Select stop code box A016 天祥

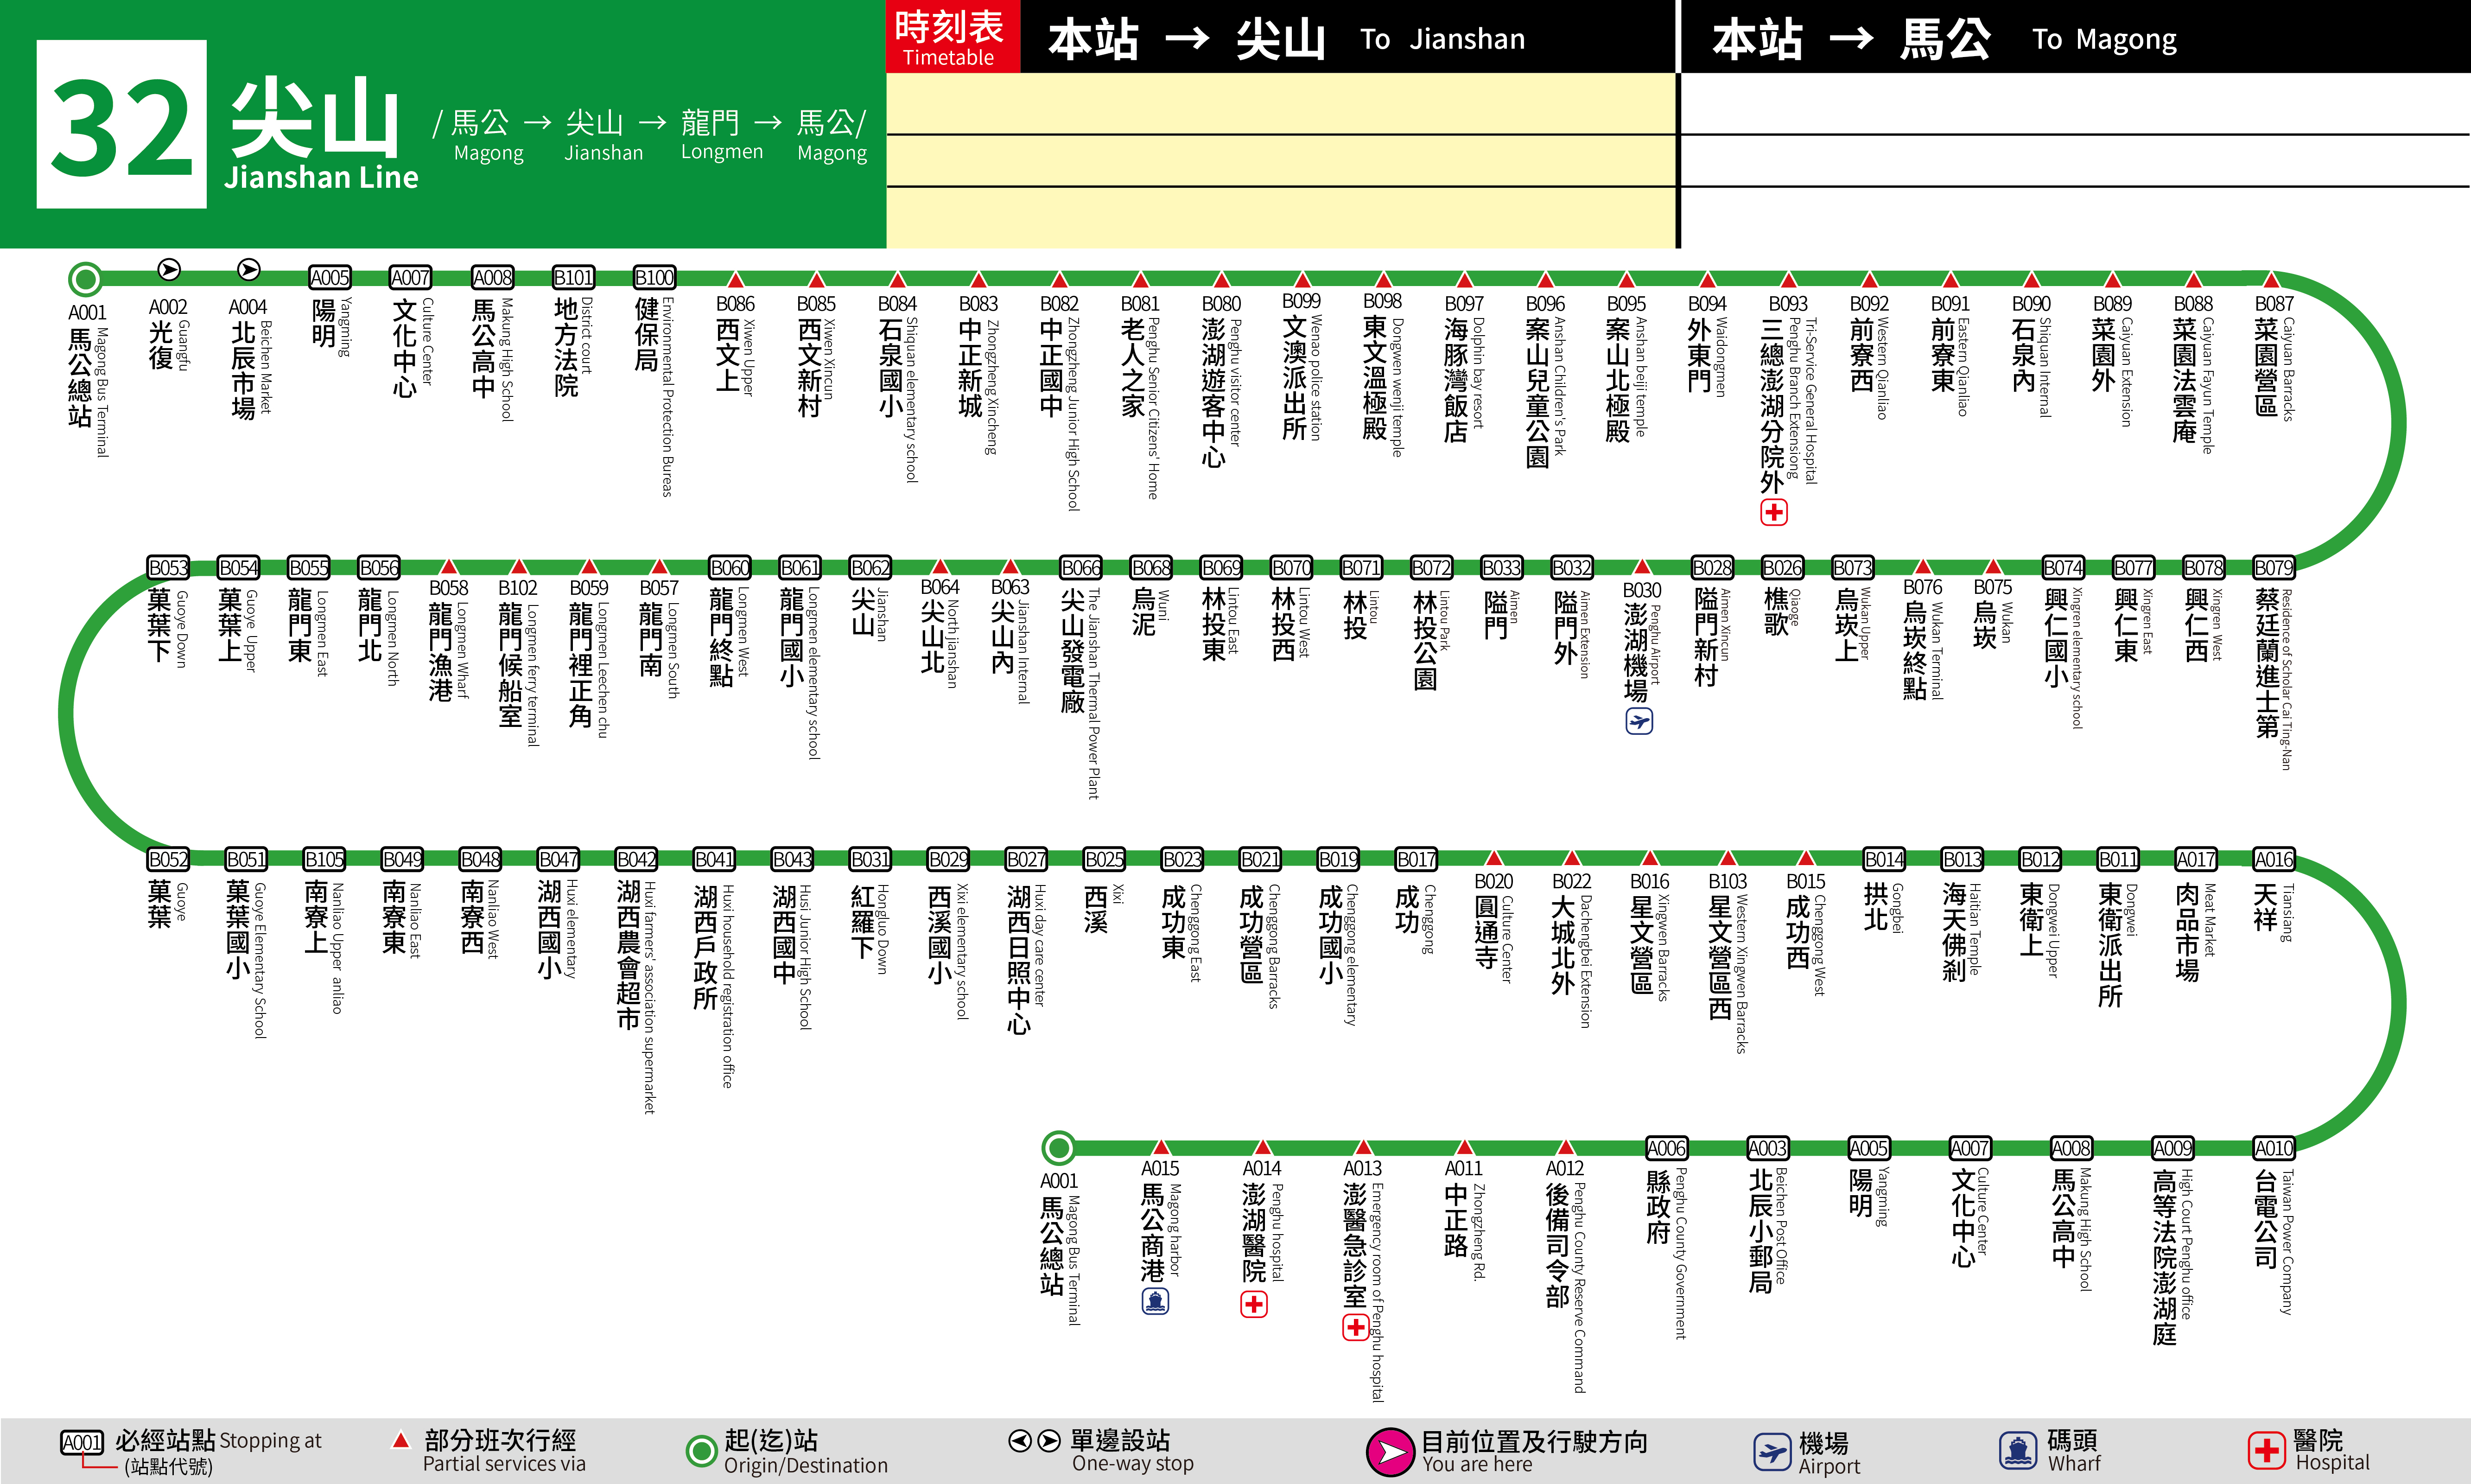[2274, 859]
